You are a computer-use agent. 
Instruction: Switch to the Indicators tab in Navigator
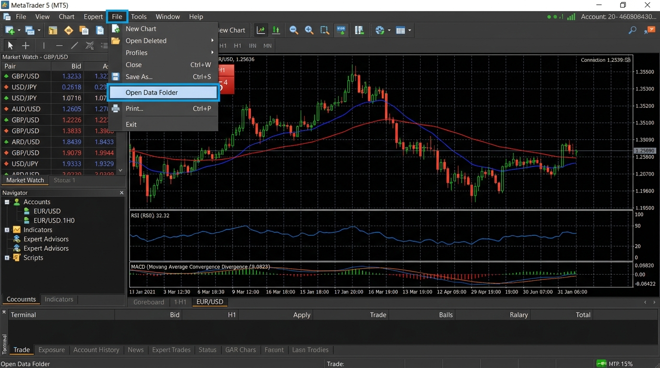[x=59, y=299]
